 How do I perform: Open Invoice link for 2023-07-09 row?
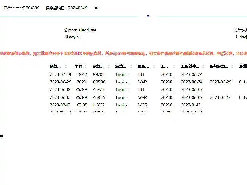(122, 74)
